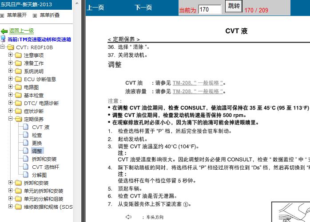Image resolution: width=310 pixels, height=222 pixels.
Task: Click the 170 / 209 page counter text
Action: tap(256, 10)
